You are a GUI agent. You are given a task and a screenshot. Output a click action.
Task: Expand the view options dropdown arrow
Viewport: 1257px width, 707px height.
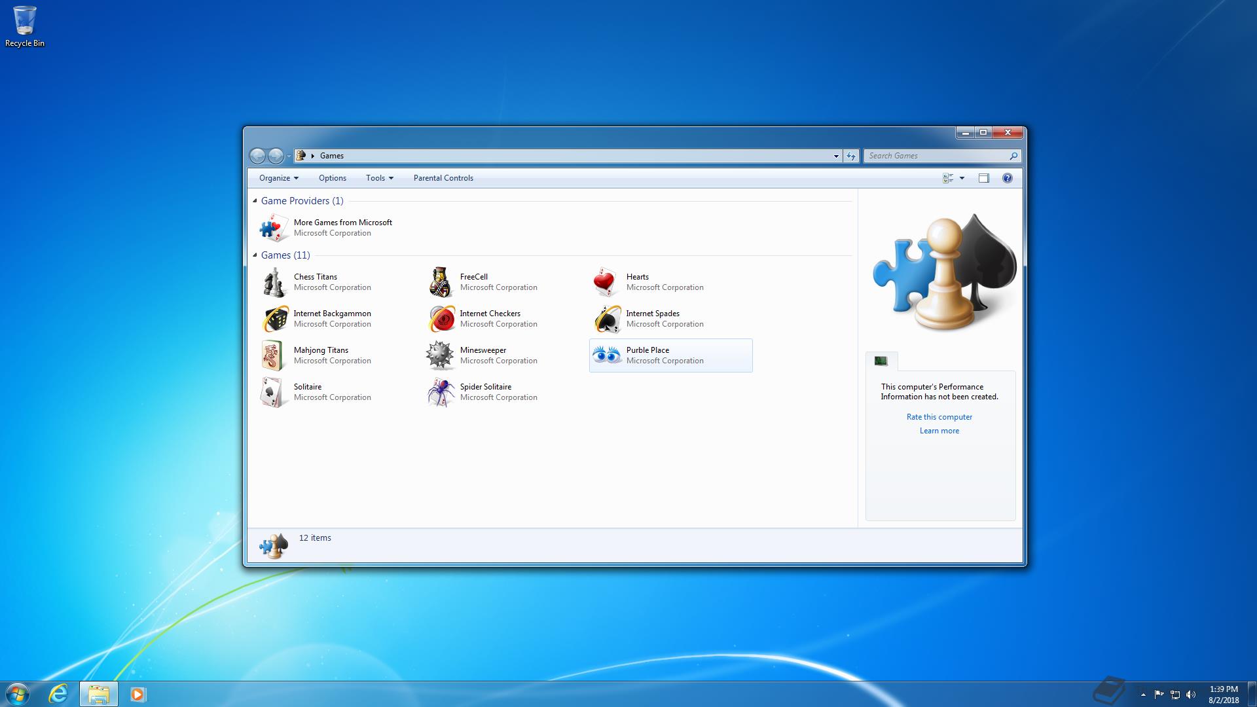coord(962,178)
